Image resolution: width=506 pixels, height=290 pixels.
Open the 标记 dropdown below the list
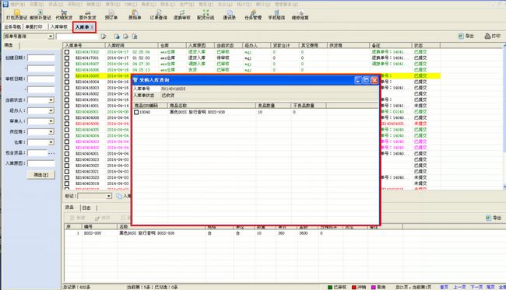pyautogui.click(x=109, y=196)
